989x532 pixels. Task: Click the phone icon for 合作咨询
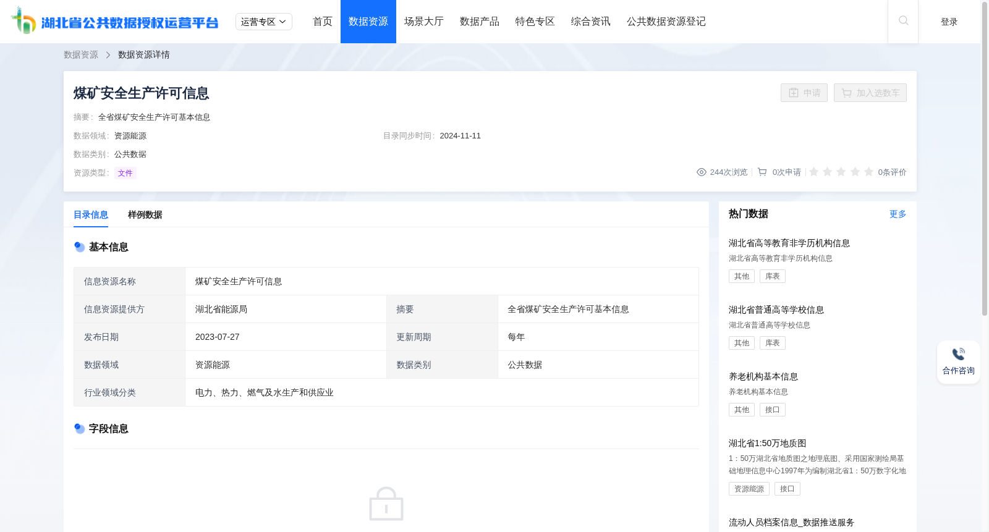tap(959, 354)
